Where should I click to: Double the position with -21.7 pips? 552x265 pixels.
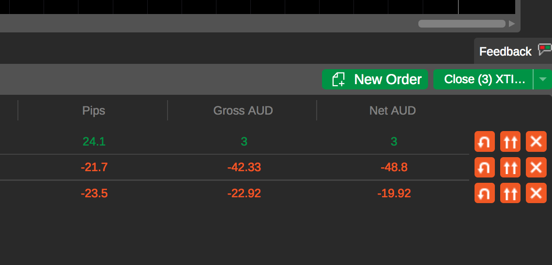(x=510, y=167)
